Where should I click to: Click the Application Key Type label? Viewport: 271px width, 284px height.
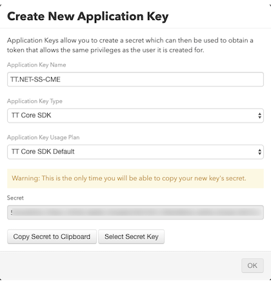(x=35, y=101)
